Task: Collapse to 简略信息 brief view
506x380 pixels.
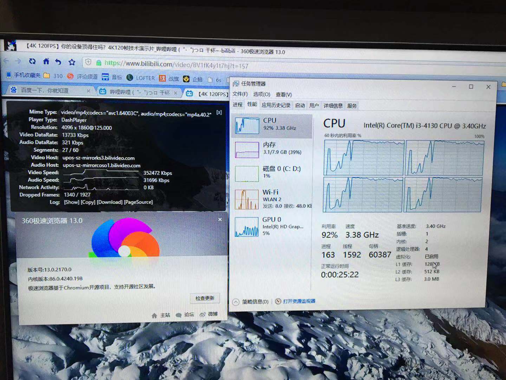Action: 251,302
